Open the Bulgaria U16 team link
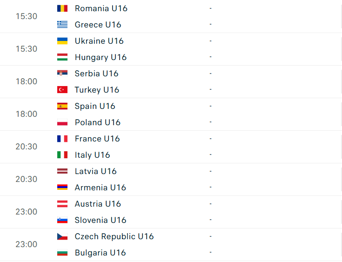342x262 pixels. [101, 253]
